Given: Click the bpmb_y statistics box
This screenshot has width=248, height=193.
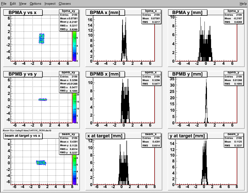Looking at the screenshot, I should [x=233, y=78].
